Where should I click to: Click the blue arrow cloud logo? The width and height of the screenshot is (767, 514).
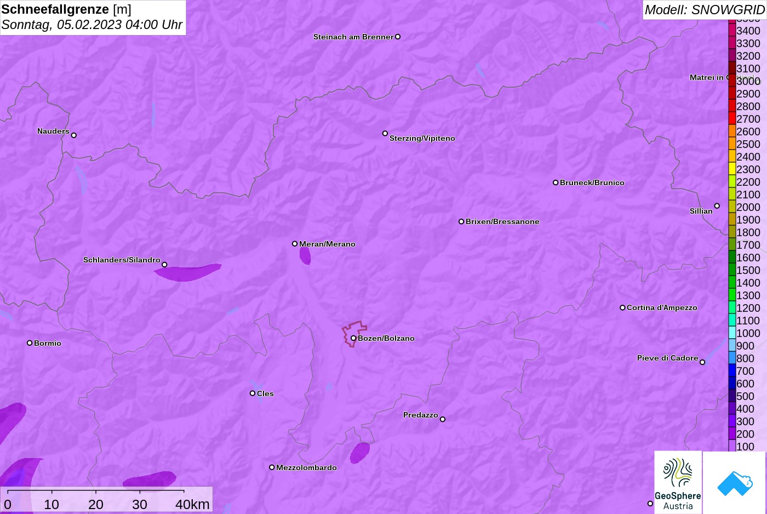pyautogui.click(x=735, y=483)
